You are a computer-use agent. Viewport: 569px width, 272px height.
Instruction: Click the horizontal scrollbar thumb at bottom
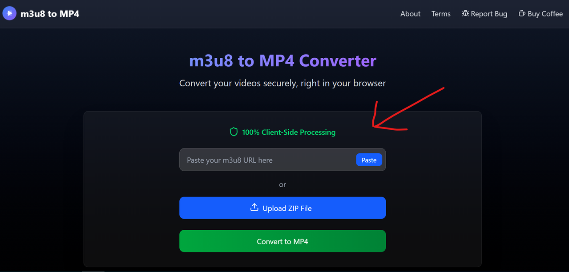93,271
